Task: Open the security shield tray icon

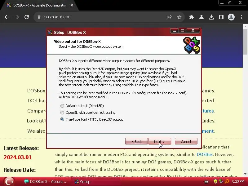Action: [x=215, y=181]
